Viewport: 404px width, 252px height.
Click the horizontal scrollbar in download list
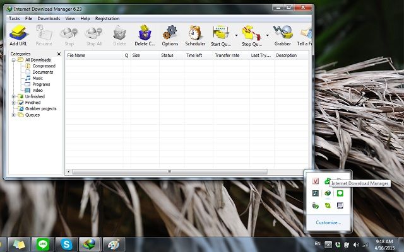(169, 171)
